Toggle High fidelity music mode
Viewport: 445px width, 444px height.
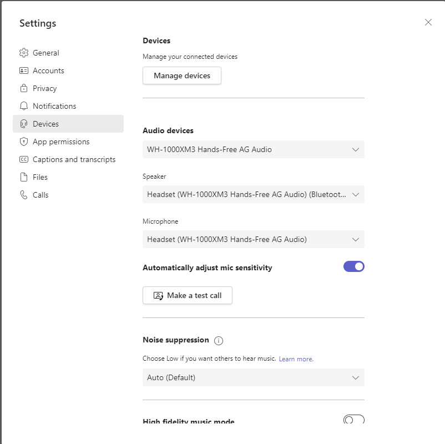coord(354,419)
